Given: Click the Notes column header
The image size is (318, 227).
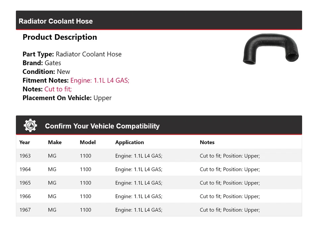Looking at the screenshot, I should [207, 142].
